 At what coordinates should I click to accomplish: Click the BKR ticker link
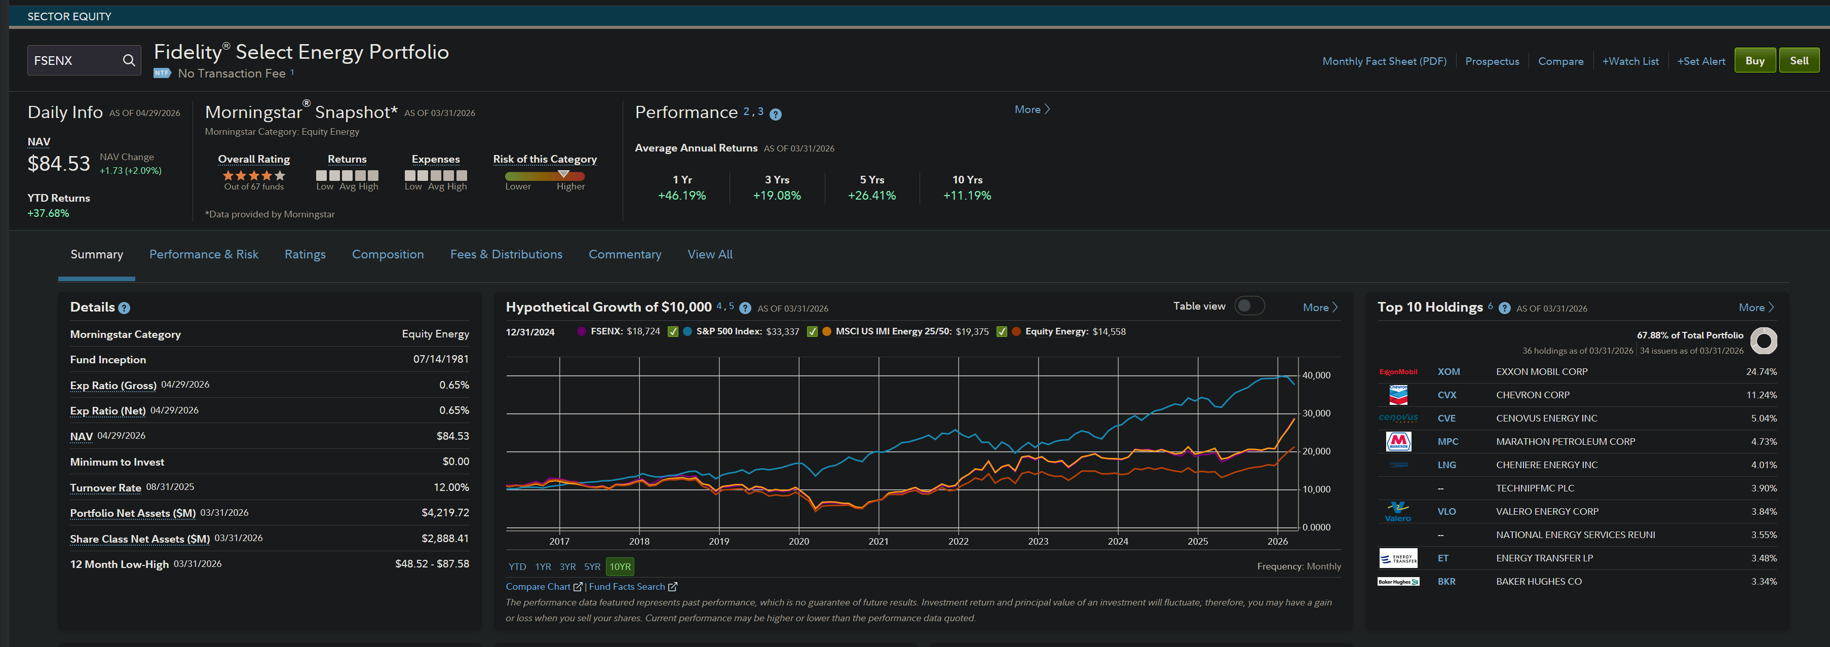coord(1447,582)
